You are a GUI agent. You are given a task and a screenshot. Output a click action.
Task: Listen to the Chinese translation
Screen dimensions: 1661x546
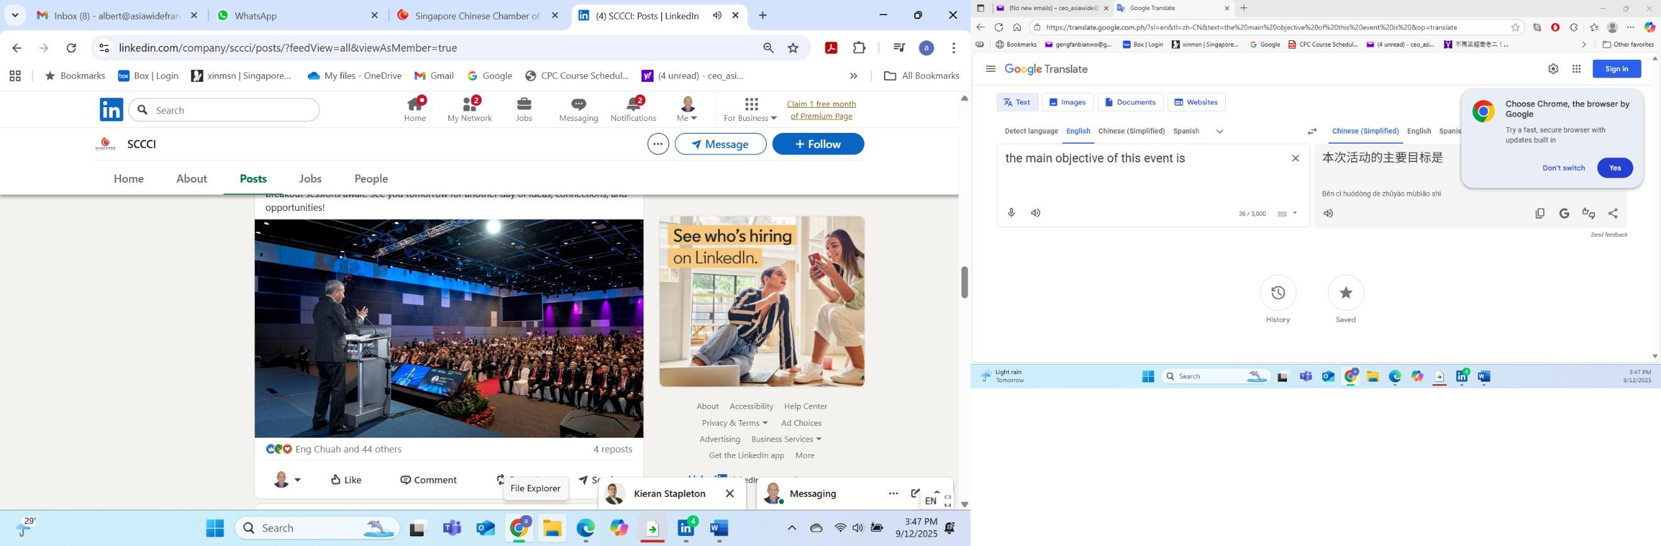click(x=1329, y=213)
